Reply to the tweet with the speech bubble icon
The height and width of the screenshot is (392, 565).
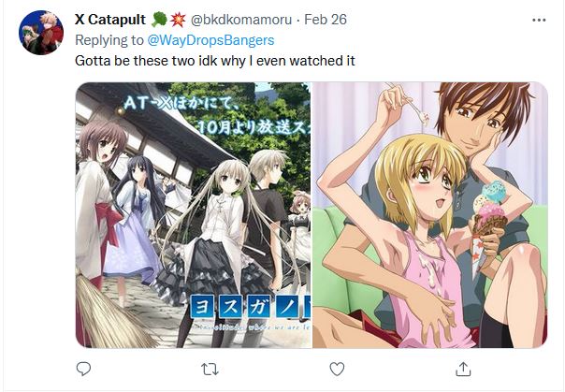click(x=83, y=369)
